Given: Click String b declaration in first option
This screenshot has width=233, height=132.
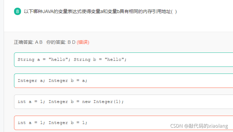Looking at the screenshot, I should point(85,59).
